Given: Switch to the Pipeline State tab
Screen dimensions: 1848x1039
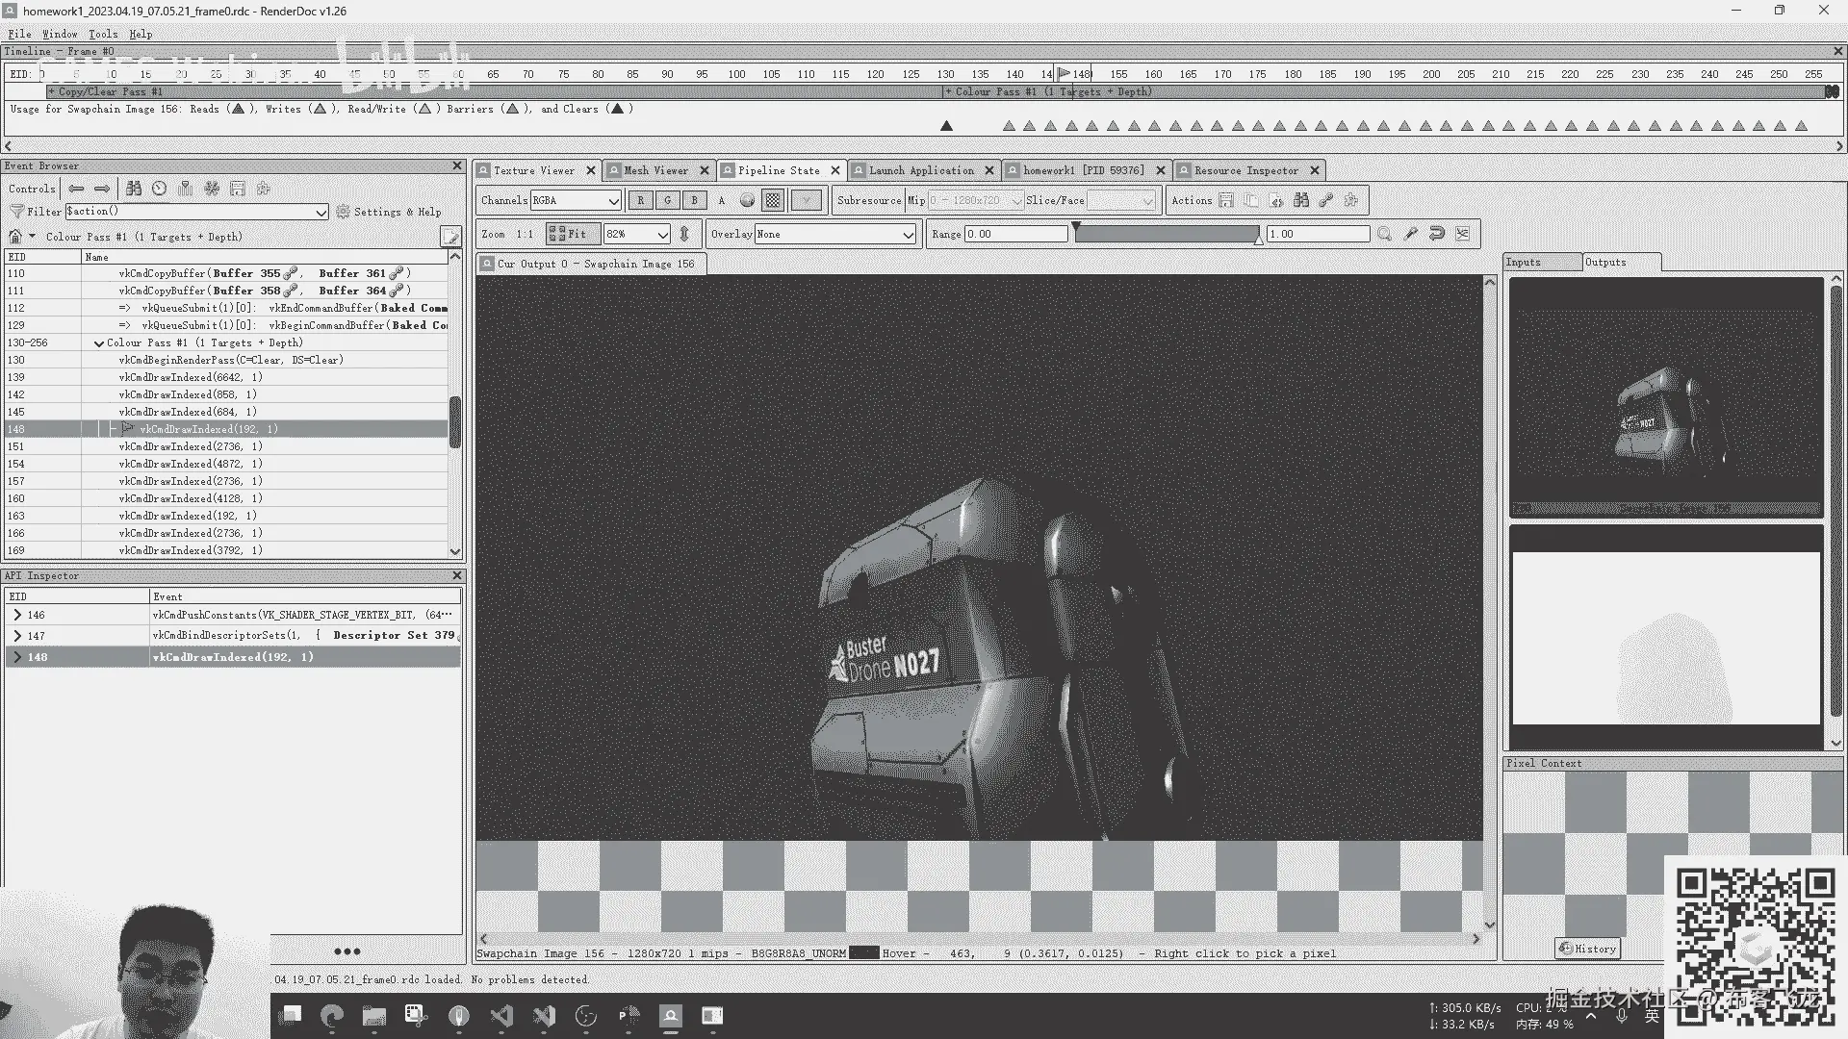Looking at the screenshot, I should coord(778,170).
